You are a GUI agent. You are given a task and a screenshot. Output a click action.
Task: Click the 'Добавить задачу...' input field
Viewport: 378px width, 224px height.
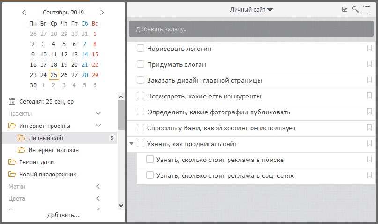(x=251, y=29)
